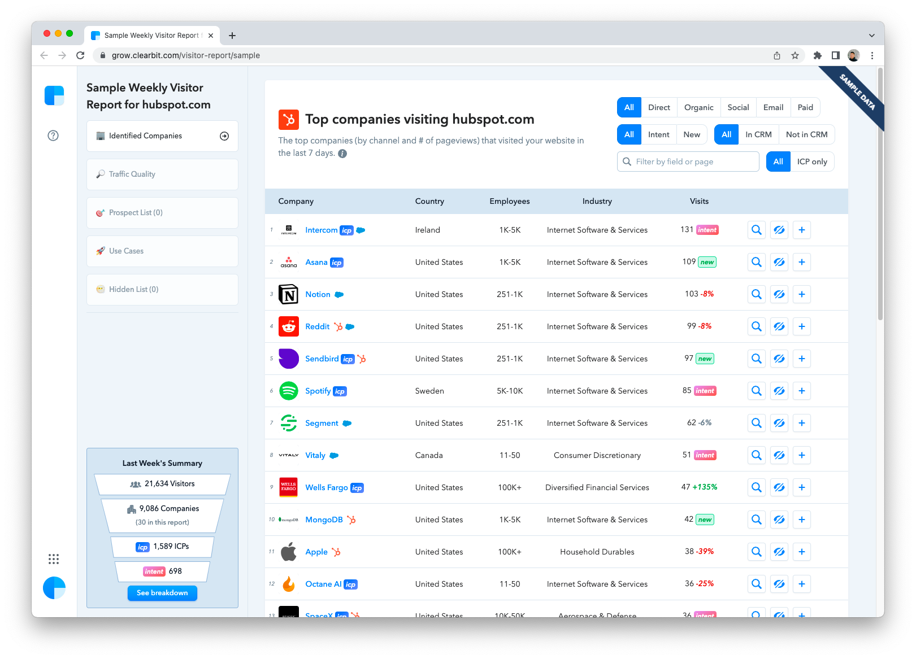Open Prospect List (0)
Viewport: 916px width, 659px height.
[162, 213]
